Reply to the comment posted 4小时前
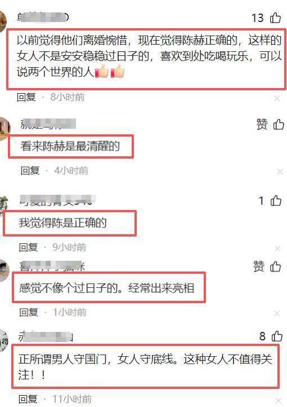The width and height of the screenshot is (287, 407). [x=30, y=170]
